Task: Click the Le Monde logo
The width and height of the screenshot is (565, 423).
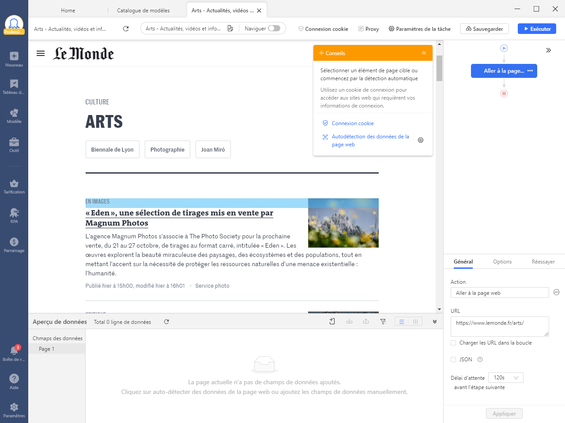Action: (x=83, y=53)
